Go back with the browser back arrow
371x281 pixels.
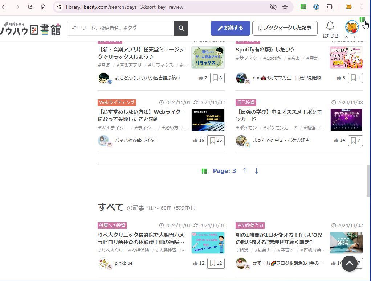pyautogui.click(x=4, y=7)
